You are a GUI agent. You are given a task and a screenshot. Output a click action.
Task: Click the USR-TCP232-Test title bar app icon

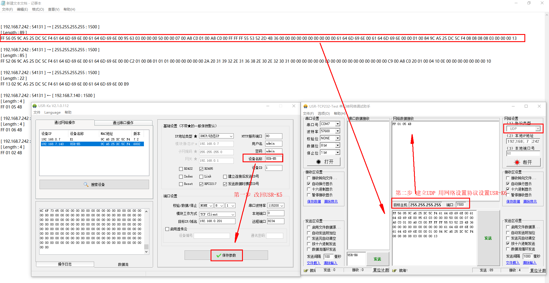click(306, 106)
